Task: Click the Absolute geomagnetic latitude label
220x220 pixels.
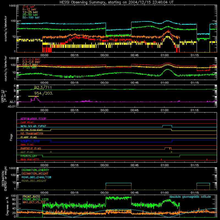Action: coord(190,197)
